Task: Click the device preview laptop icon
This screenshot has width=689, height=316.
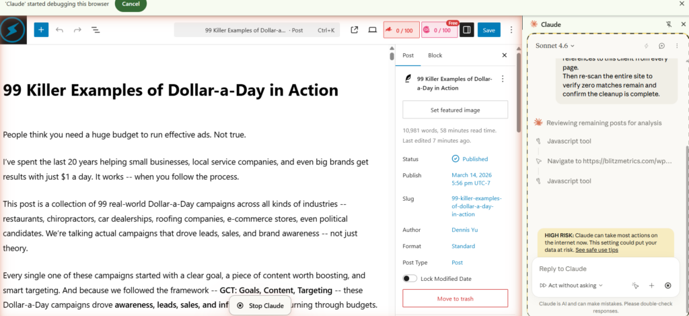Action: [x=372, y=30]
